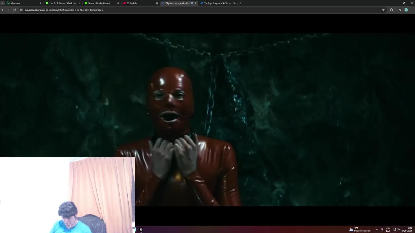The height and width of the screenshot is (233, 415).
Task: Open the pinned app on the taskbar
Action: click(x=141, y=229)
